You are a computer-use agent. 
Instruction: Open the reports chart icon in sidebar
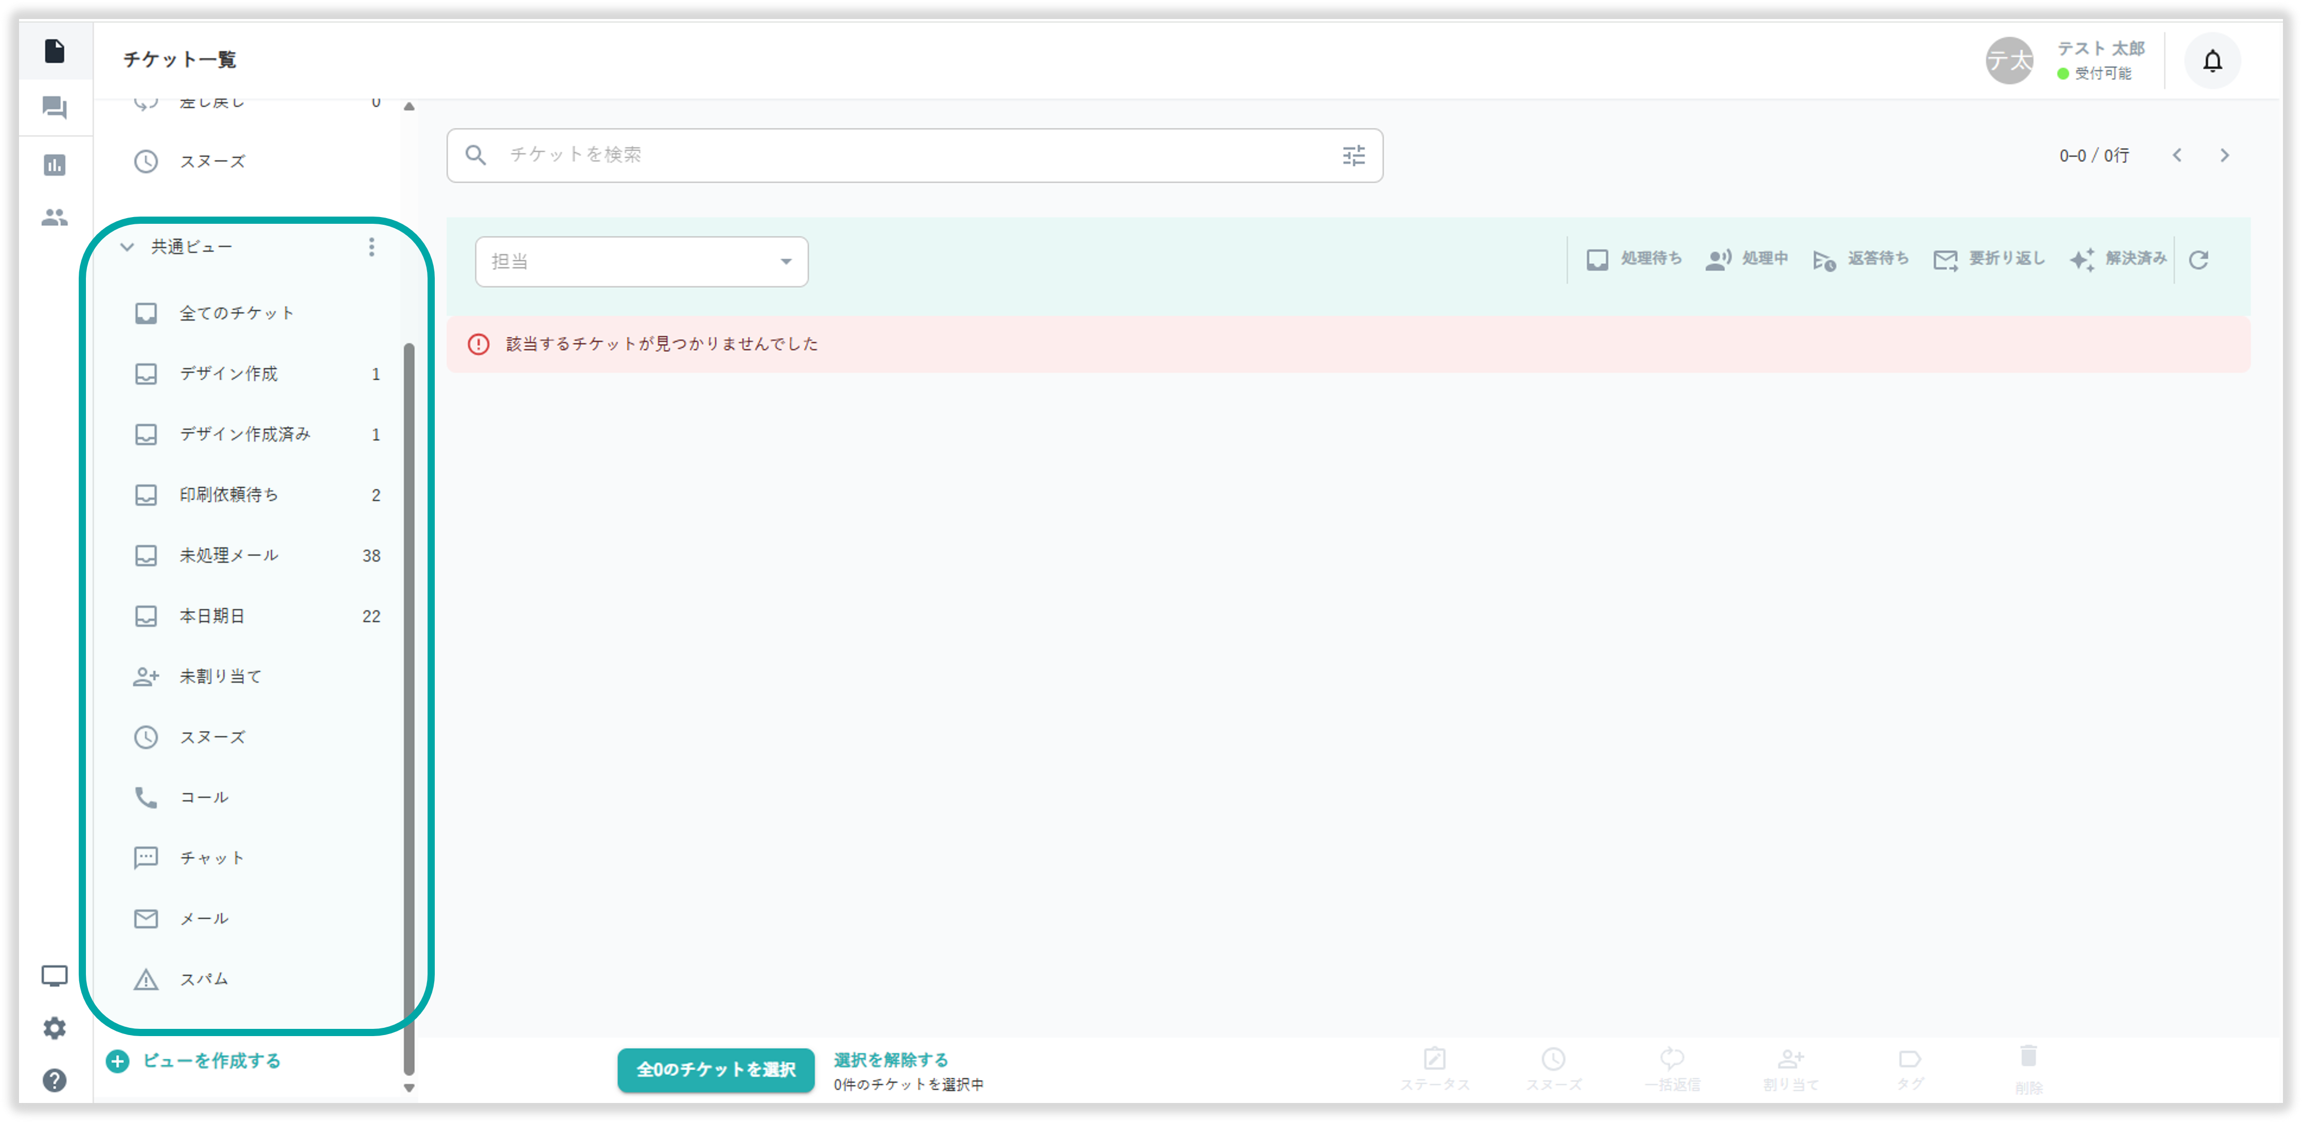[55, 165]
